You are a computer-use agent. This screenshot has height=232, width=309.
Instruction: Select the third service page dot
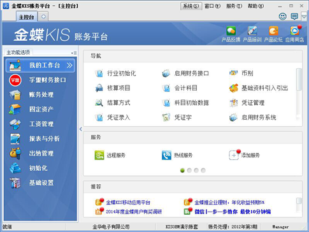pos(196,170)
